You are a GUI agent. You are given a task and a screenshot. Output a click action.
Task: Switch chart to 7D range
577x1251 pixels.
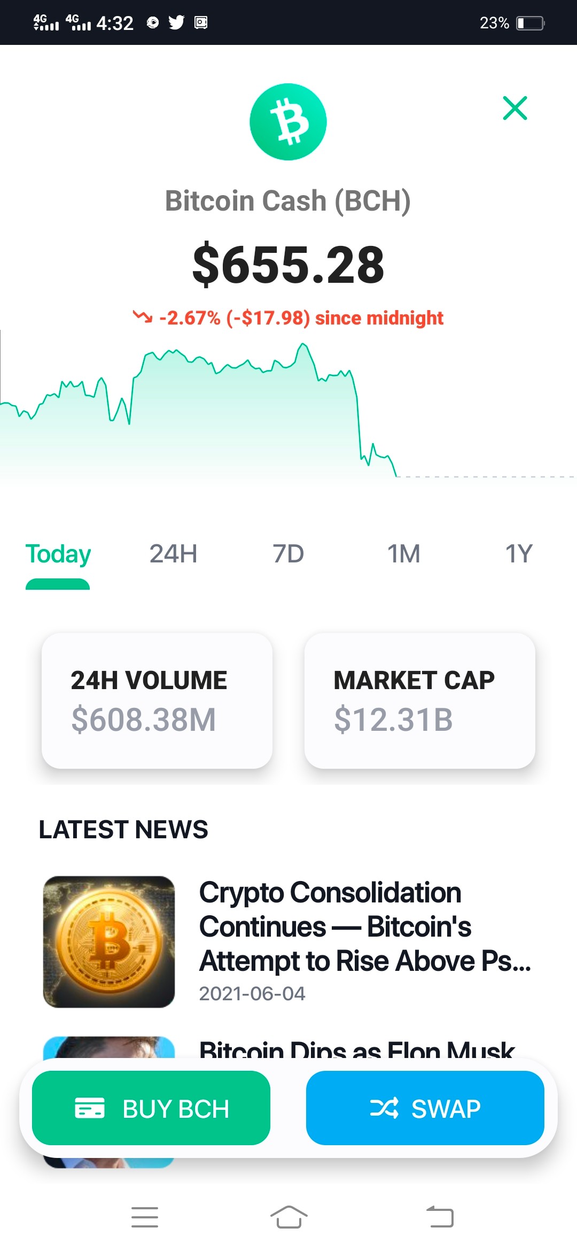(x=288, y=554)
